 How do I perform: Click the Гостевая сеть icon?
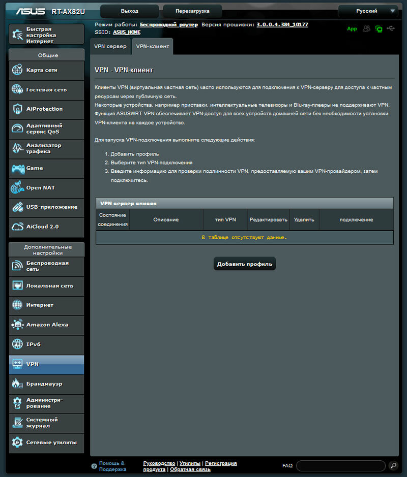17,89
